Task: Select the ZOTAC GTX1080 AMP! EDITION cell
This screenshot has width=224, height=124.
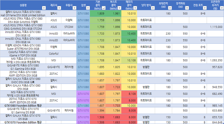Action: pos(23,74)
